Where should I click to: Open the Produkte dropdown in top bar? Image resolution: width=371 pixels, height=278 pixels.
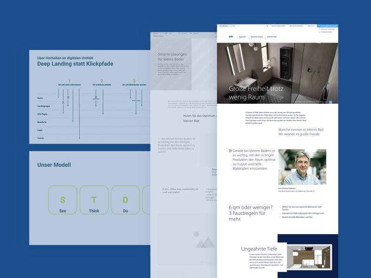pyautogui.click(x=227, y=26)
